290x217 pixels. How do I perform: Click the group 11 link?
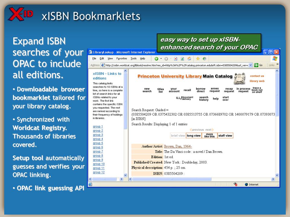[x=99, y=168]
